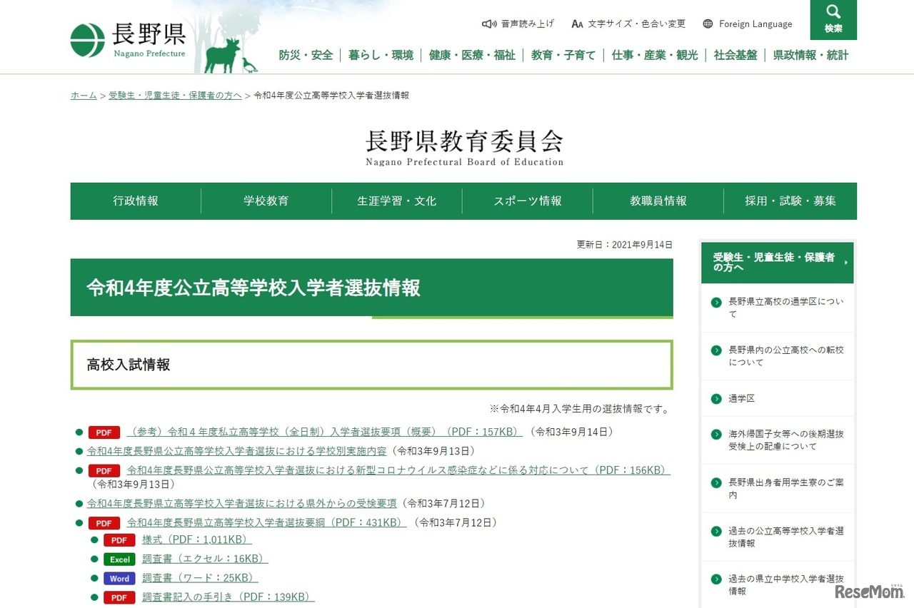The image size is (914, 608).
Task: Select 学校教育 in the green navigation bar
Action: coord(266,201)
